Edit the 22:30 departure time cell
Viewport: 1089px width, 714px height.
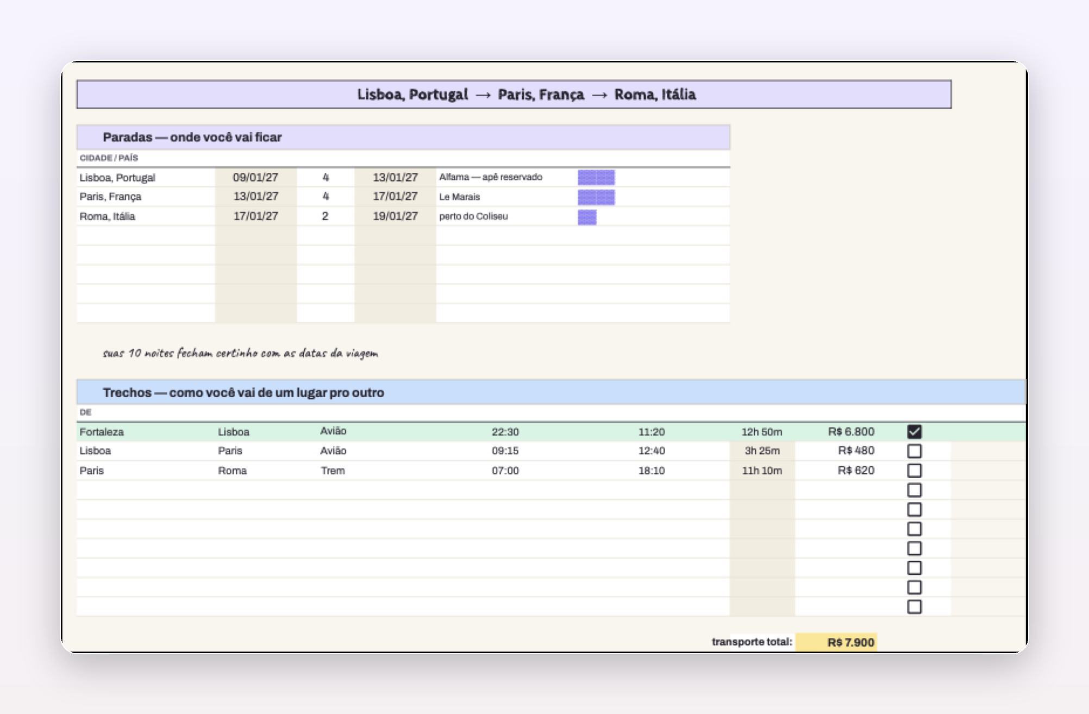pyautogui.click(x=505, y=432)
